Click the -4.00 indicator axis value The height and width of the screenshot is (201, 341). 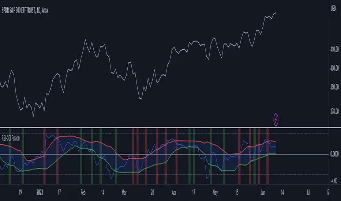pyautogui.click(x=334, y=181)
